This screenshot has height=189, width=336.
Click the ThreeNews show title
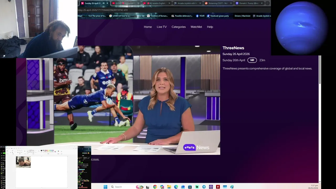click(233, 48)
